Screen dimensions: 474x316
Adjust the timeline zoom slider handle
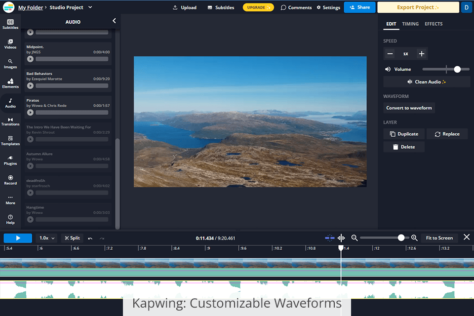tap(401, 237)
